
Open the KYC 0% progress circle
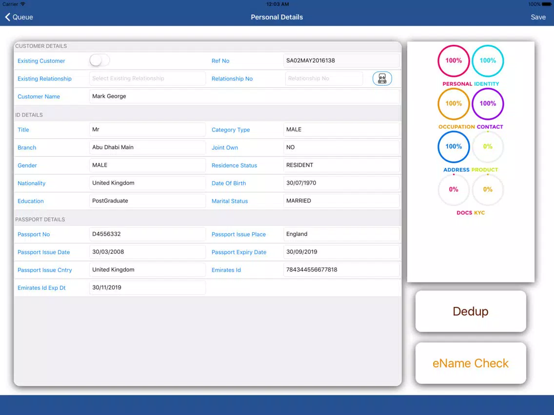[488, 189]
